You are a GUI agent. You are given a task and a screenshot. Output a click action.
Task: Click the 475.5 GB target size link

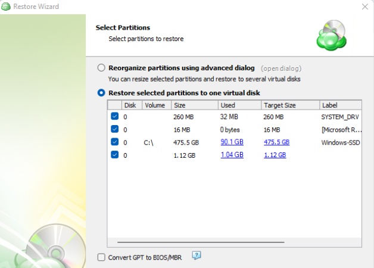pyautogui.click(x=276, y=142)
